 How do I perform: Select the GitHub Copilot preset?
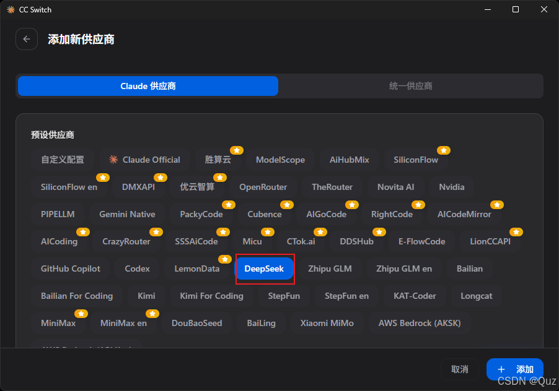pyautogui.click(x=71, y=269)
